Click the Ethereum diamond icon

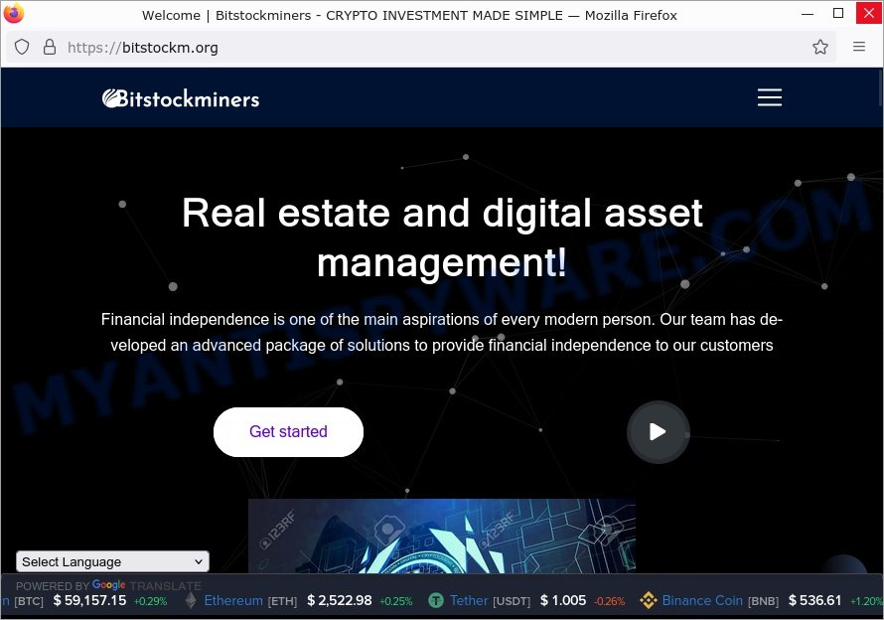(191, 601)
